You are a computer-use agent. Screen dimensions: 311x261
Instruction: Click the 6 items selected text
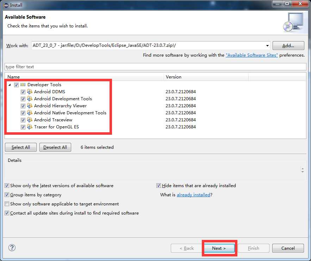(x=97, y=147)
